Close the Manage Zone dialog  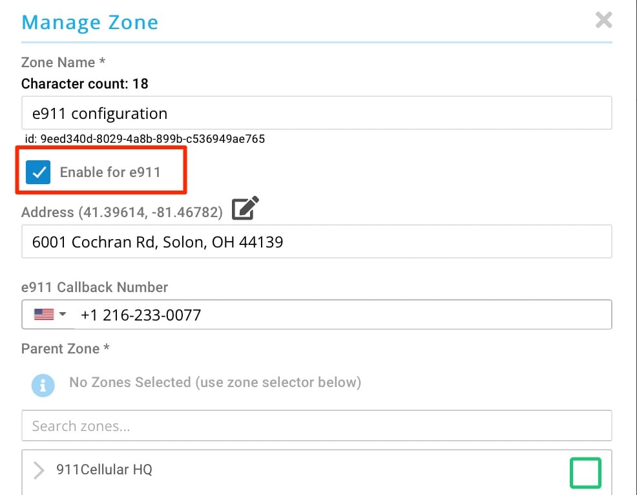click(603, 21)
